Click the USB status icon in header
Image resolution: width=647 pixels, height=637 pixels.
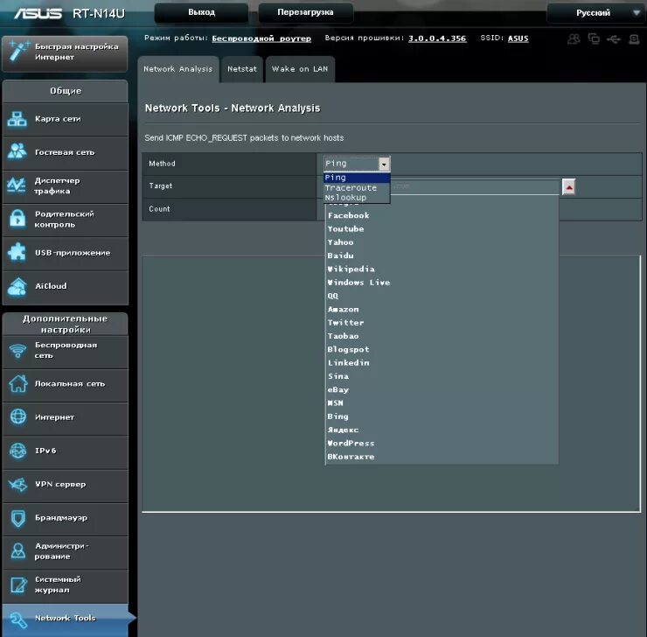coord(614,39)
